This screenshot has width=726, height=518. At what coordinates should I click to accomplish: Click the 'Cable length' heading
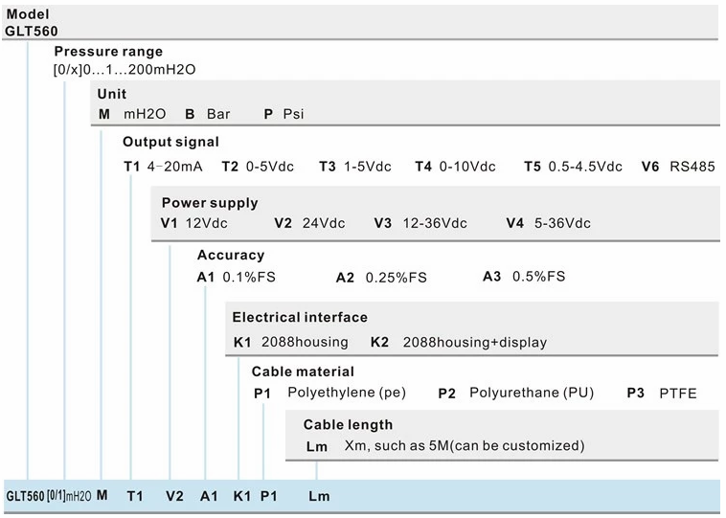tap(348, 425)
